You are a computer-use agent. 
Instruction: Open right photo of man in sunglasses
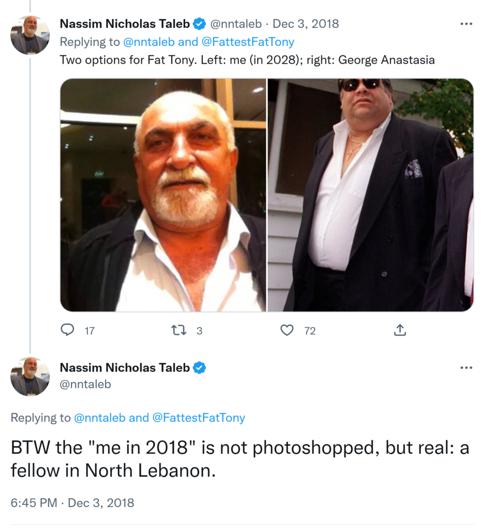(x=370, y=195)
